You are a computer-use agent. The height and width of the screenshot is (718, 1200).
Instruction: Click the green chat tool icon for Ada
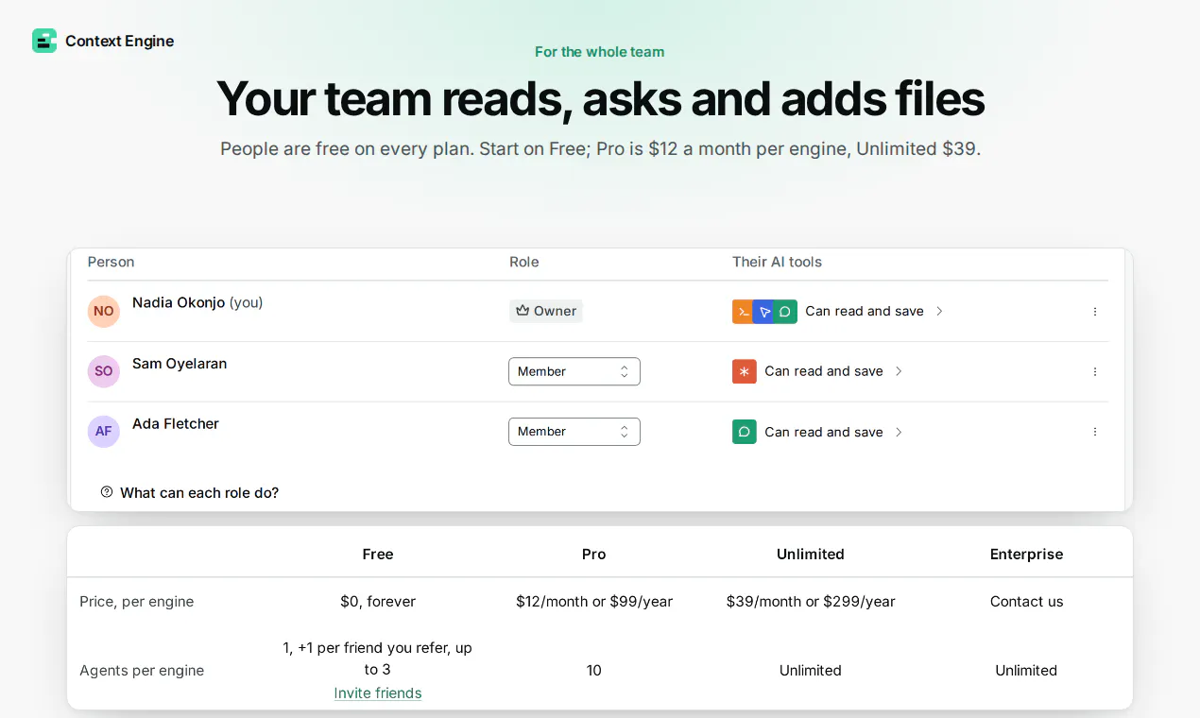coord(745,432)
